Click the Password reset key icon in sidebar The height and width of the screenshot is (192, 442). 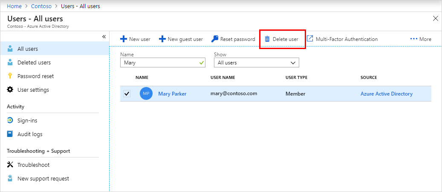tap(10, 76)
